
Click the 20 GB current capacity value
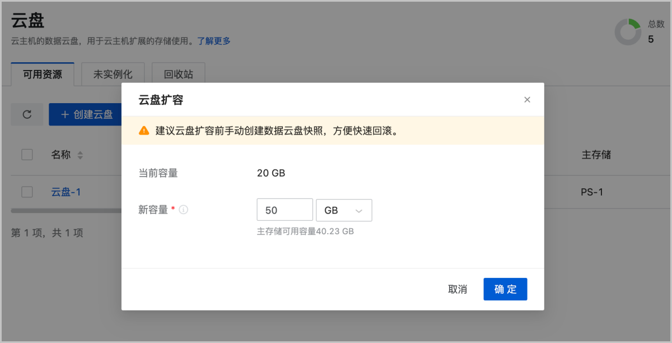(271, 173)
